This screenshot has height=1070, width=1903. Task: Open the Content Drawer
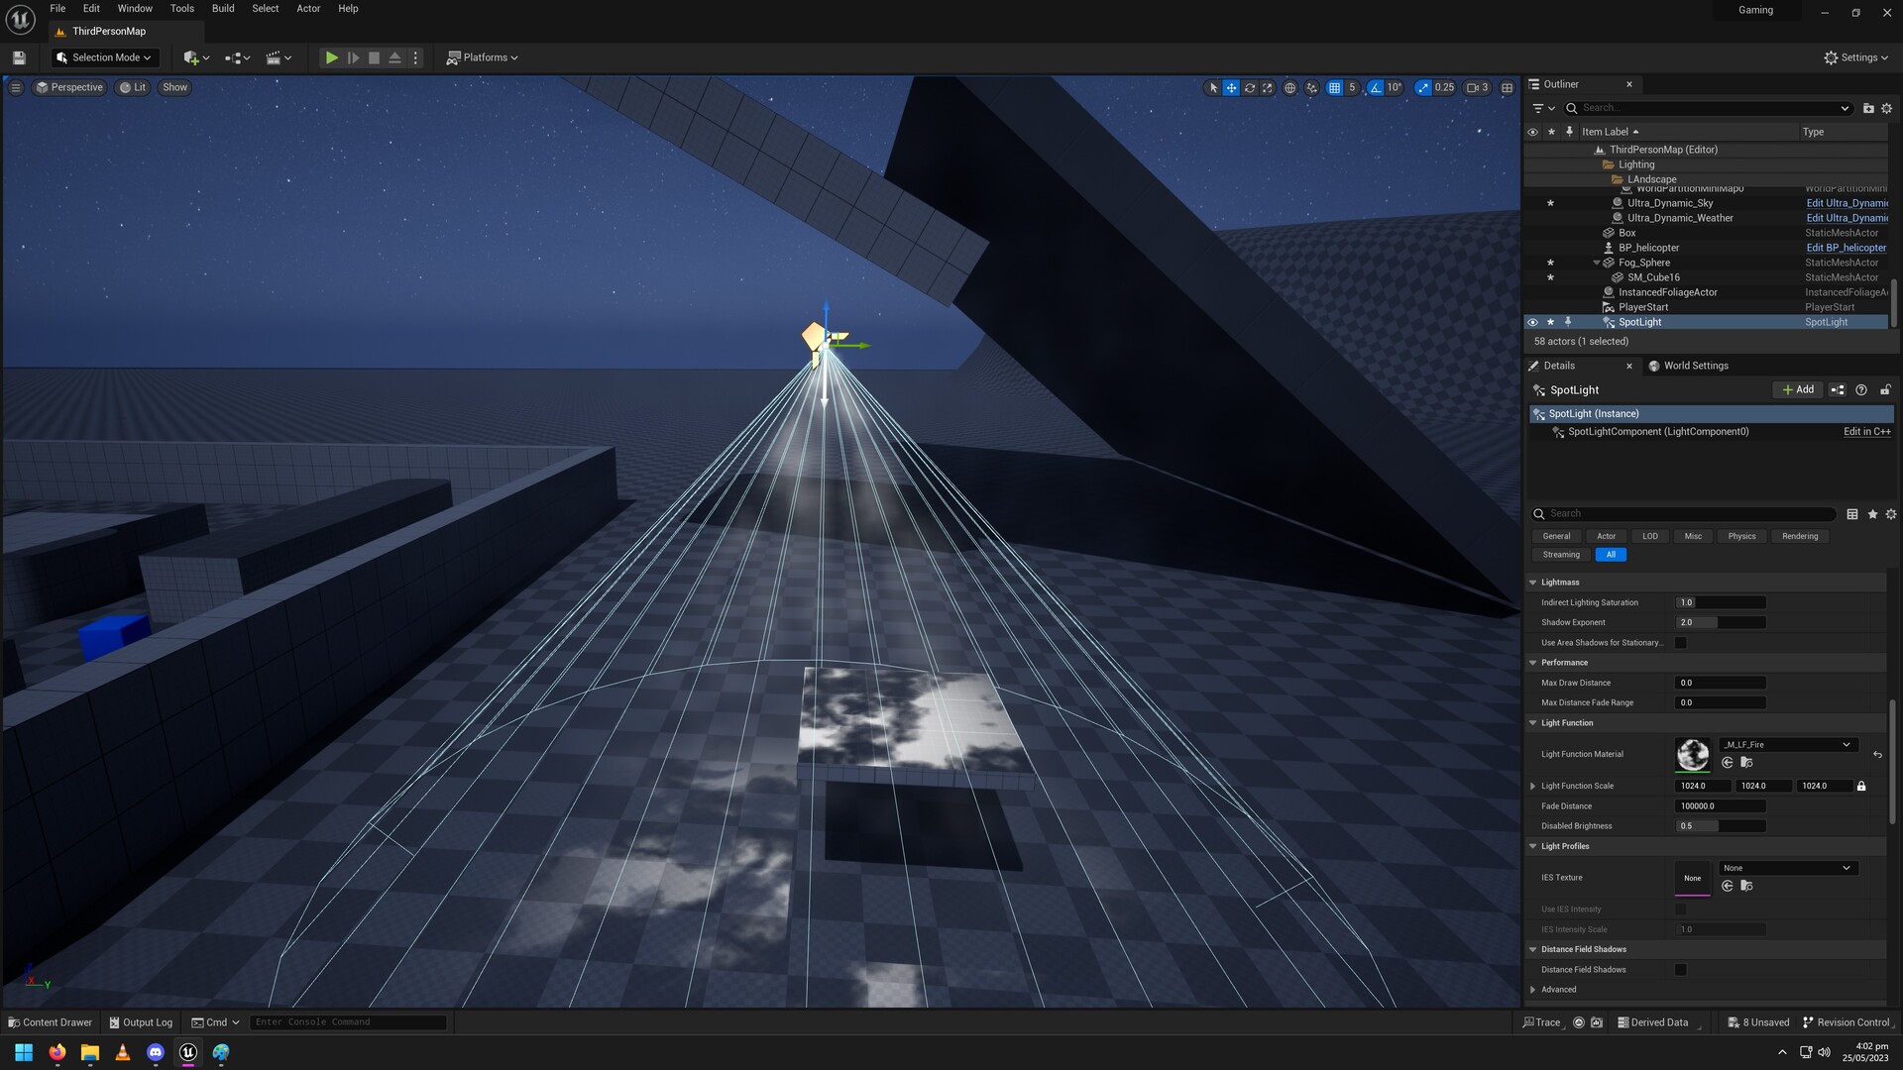click(48, 1021)
